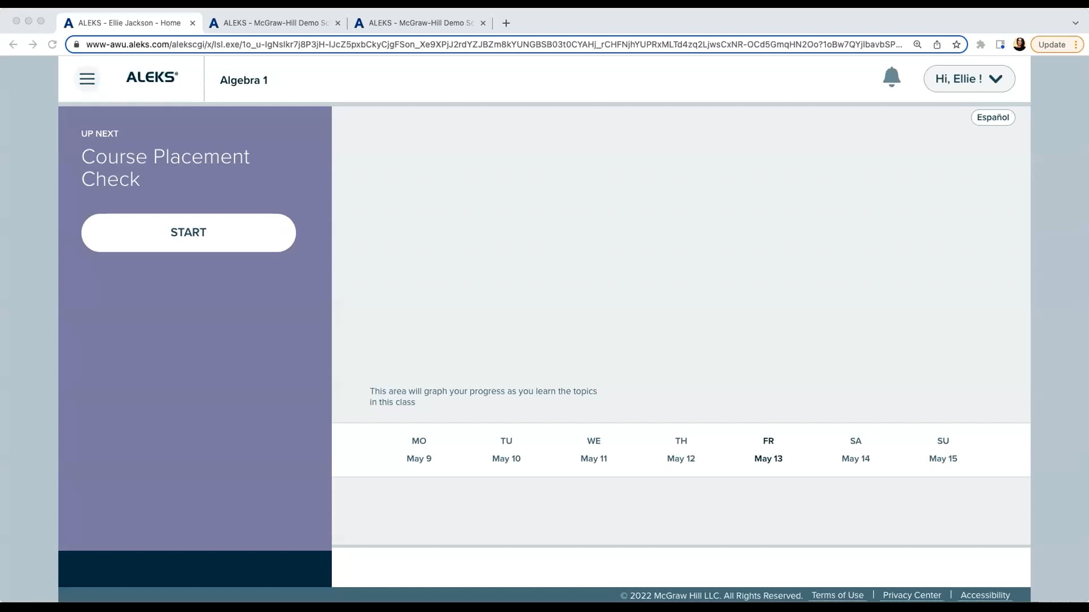Open the hamburger navigation menu
The height and width of the screenshot is (612, 1089).
click(x=87, y=79)
